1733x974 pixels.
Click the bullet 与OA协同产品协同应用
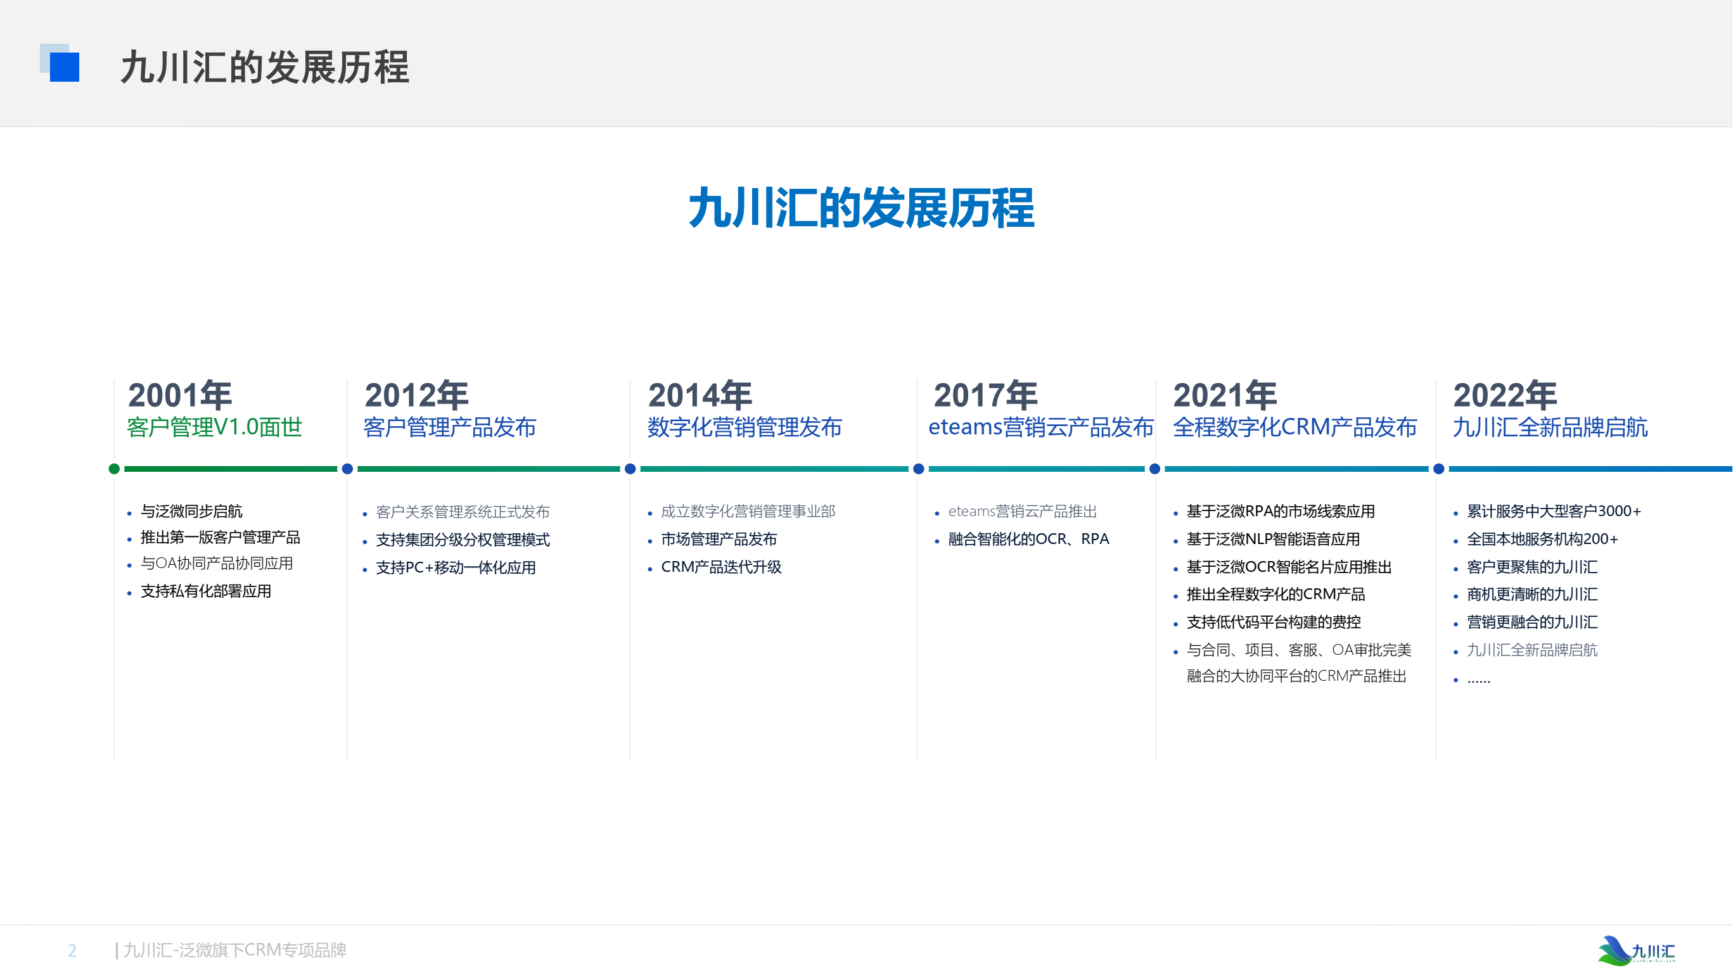[217, 564]
